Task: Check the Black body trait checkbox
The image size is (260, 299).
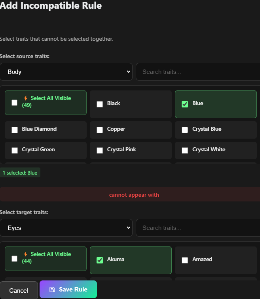Action: (x=100, y=104)
